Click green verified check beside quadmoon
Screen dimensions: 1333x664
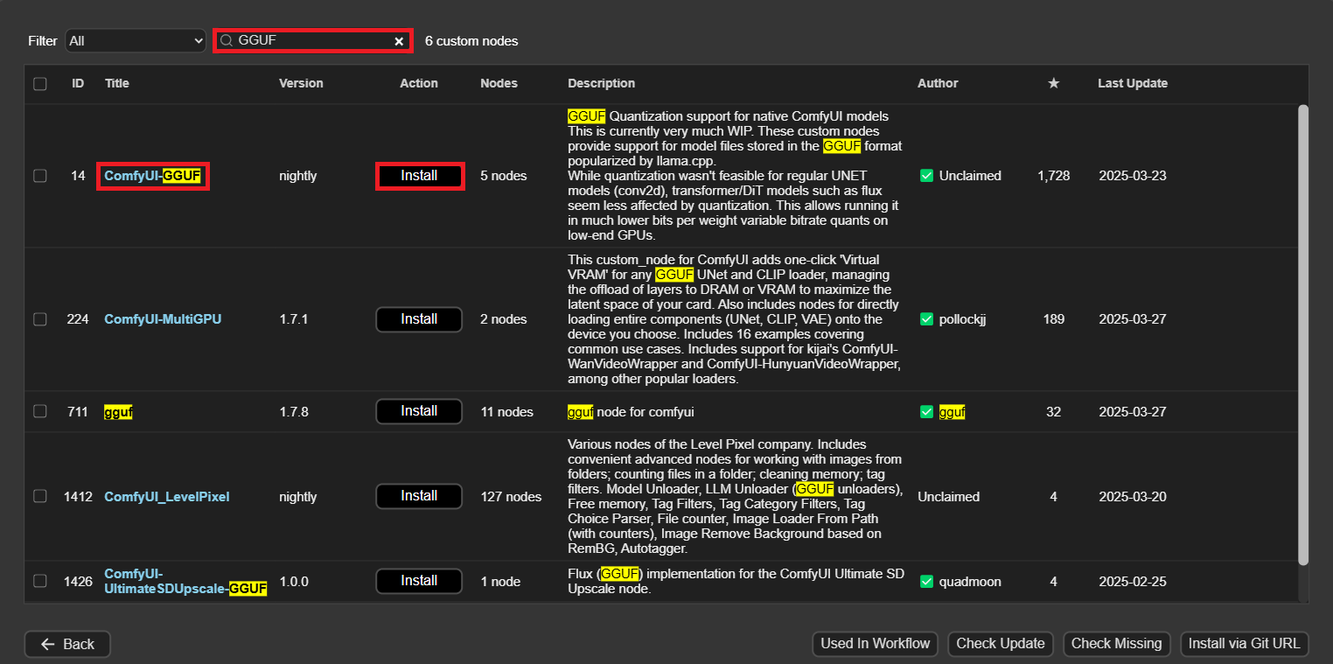[x=927, y=582]
